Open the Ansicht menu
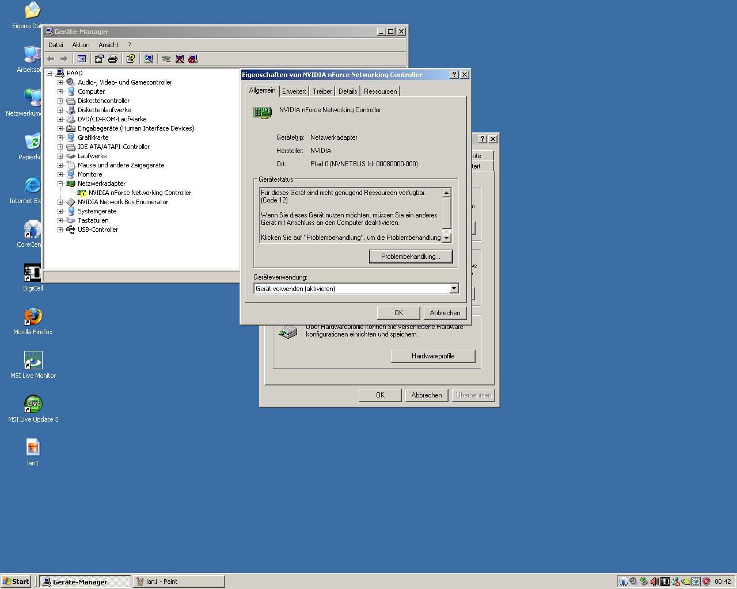The height and width of the screenshot is (589, 737). pos(108,45)
